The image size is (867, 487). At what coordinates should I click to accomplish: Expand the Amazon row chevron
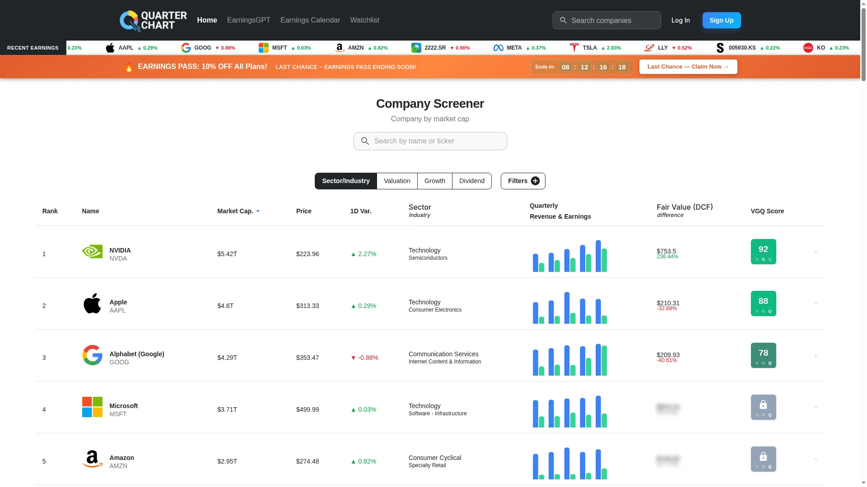click(x=816, y=459)
